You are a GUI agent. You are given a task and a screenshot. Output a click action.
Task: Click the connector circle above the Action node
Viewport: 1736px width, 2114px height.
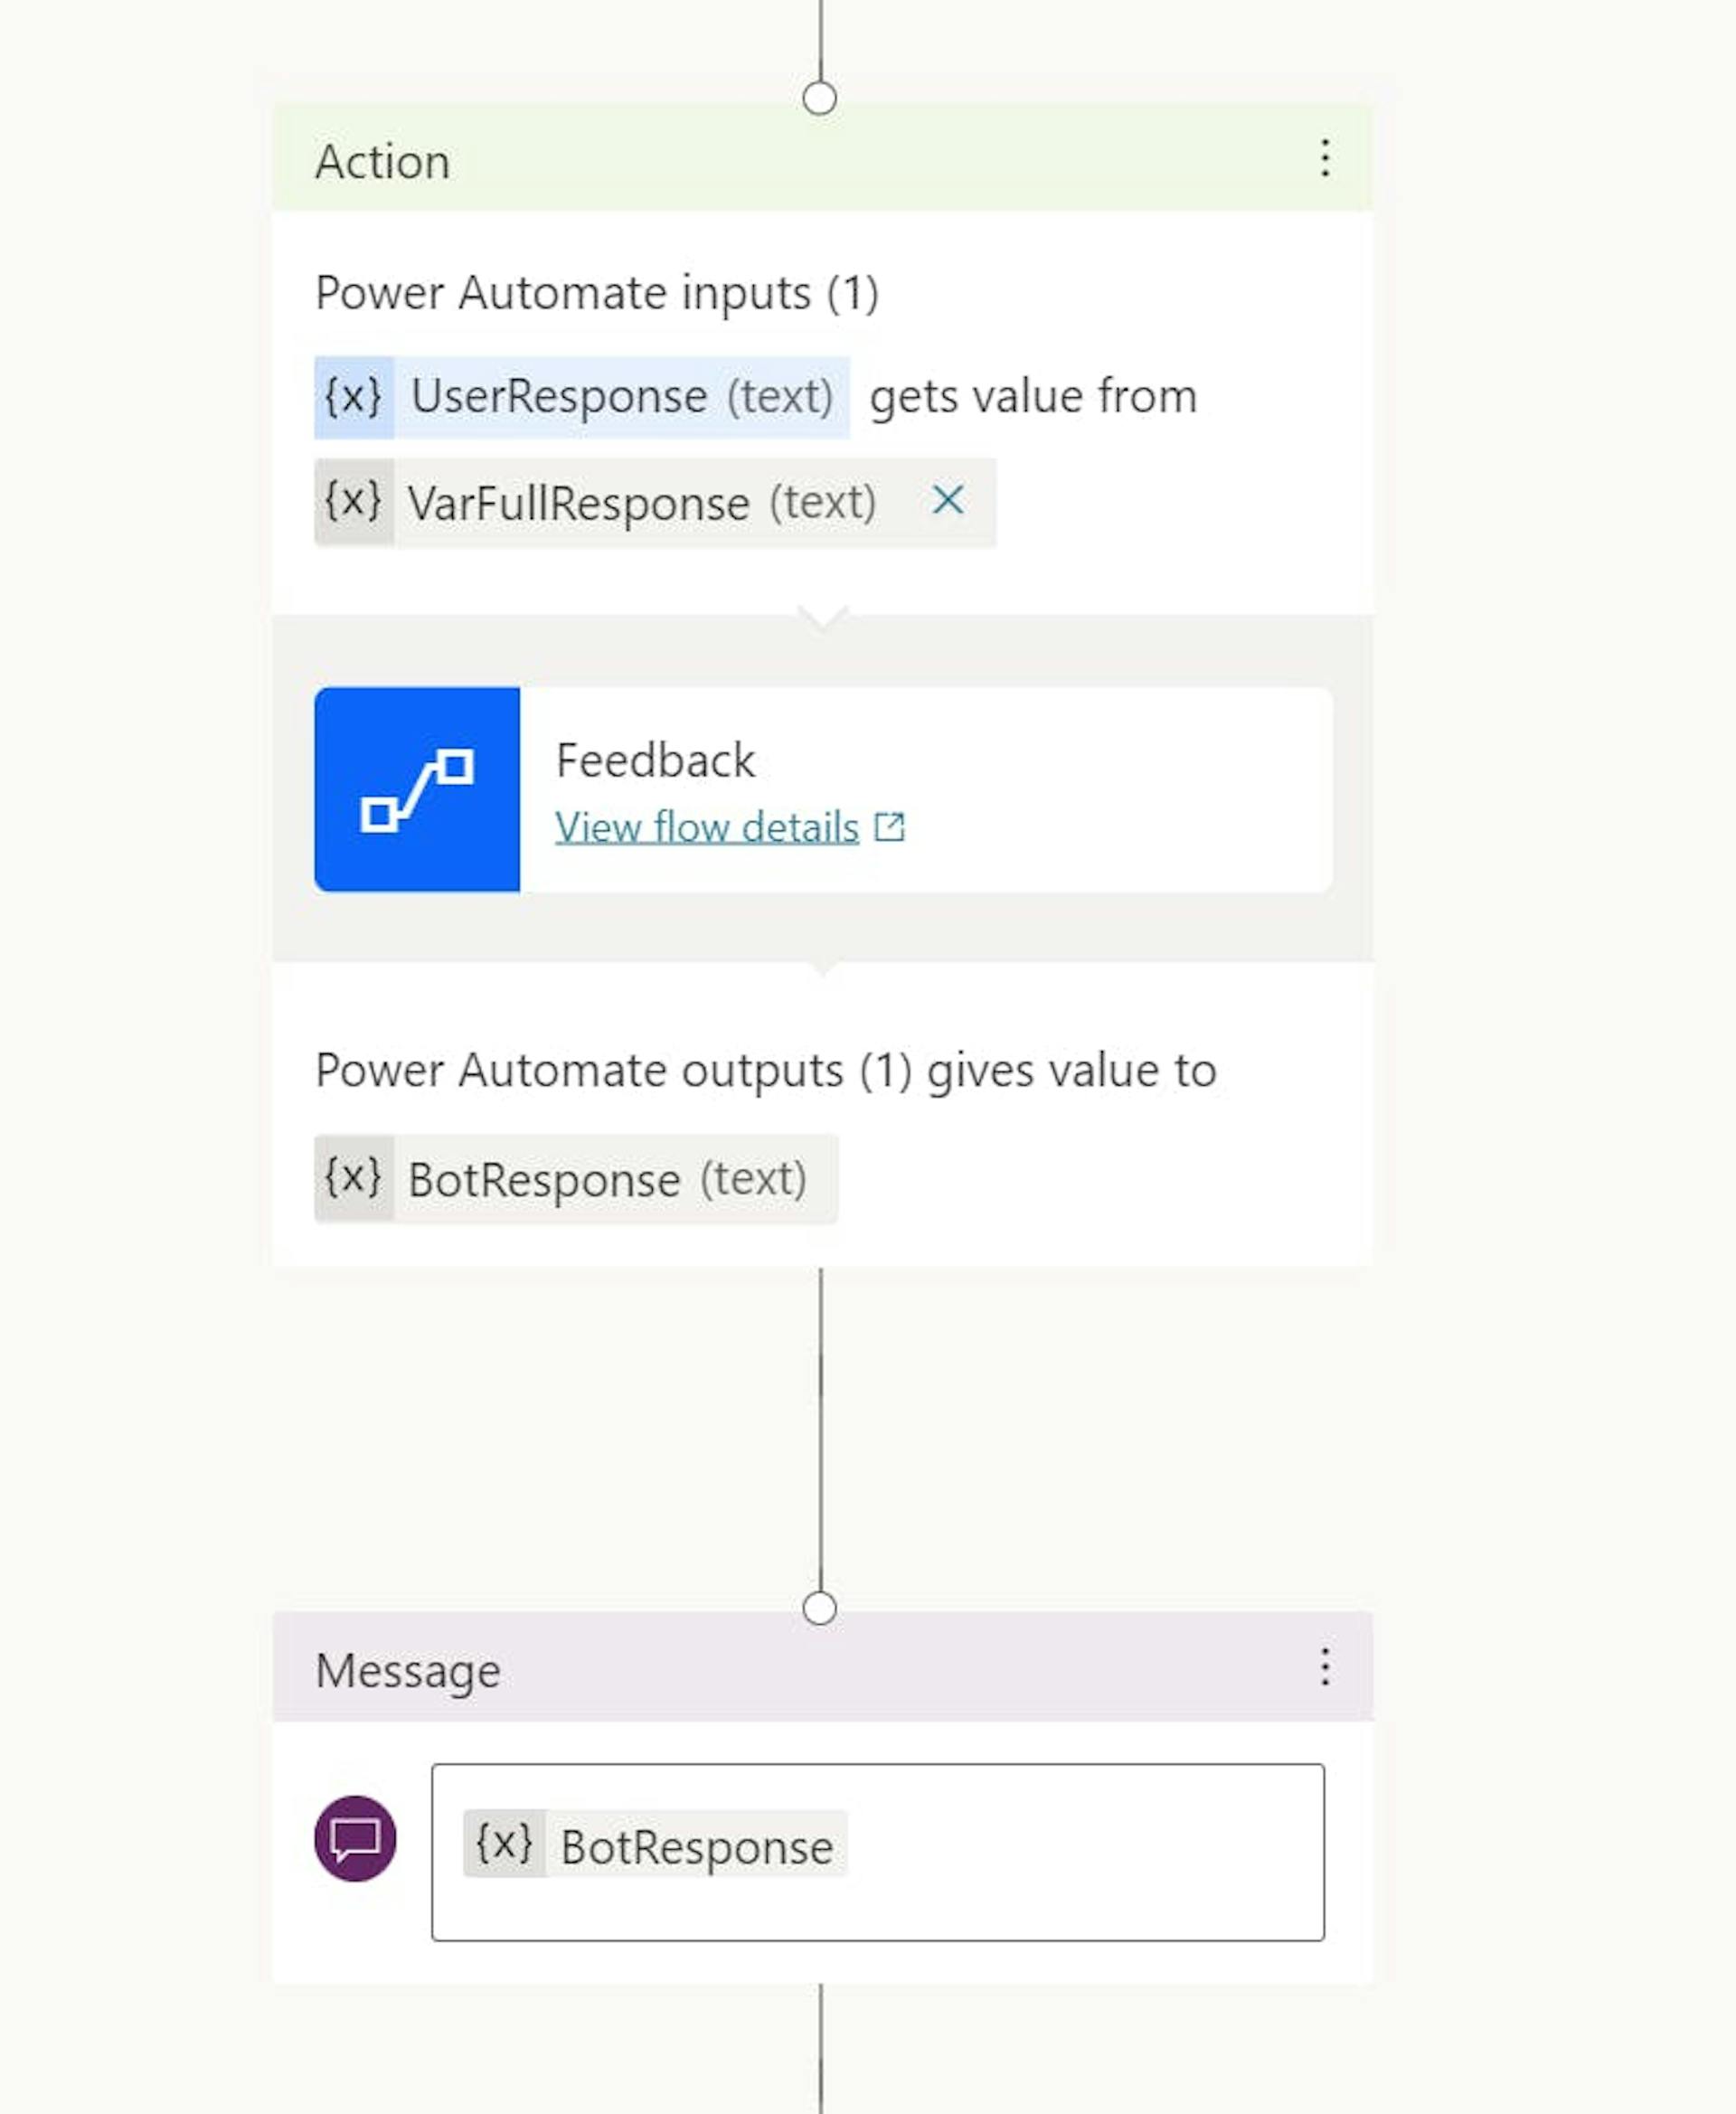click(820, 98)
